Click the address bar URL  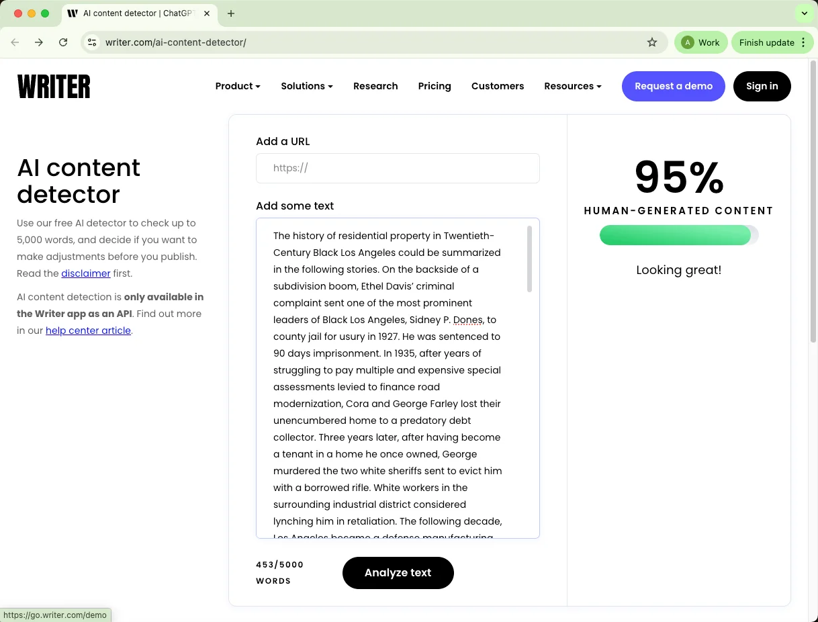[x=176, y=42]
